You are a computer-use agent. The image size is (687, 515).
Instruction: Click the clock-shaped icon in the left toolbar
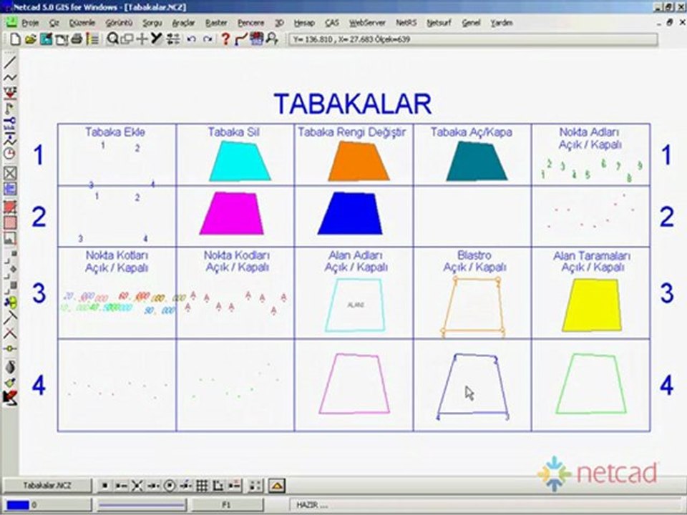(x=10, y=153)
